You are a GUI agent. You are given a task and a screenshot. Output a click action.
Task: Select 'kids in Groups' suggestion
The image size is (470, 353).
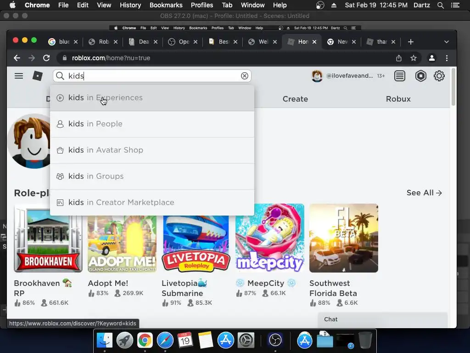click(x=152, y=176)
